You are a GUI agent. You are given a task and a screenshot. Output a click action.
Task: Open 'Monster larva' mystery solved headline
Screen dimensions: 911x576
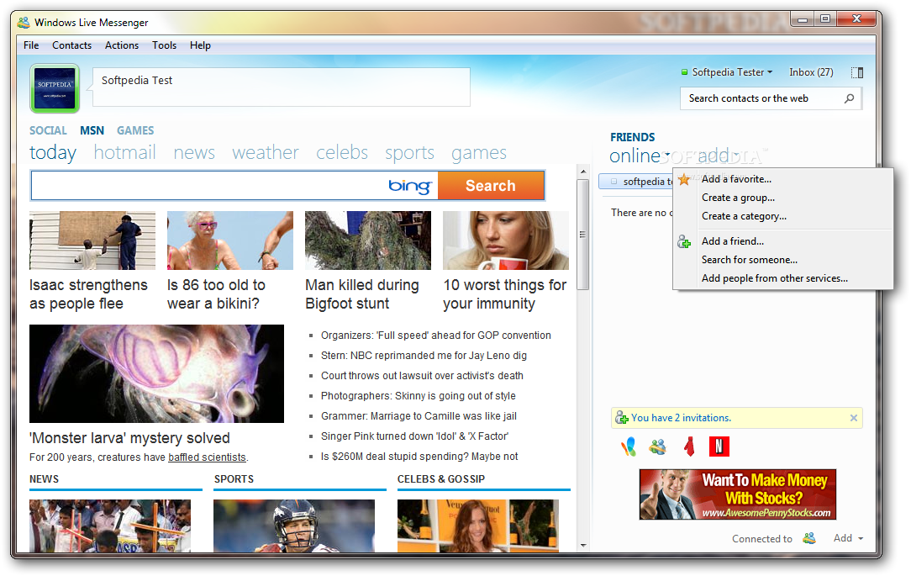[x=129, y=438]
